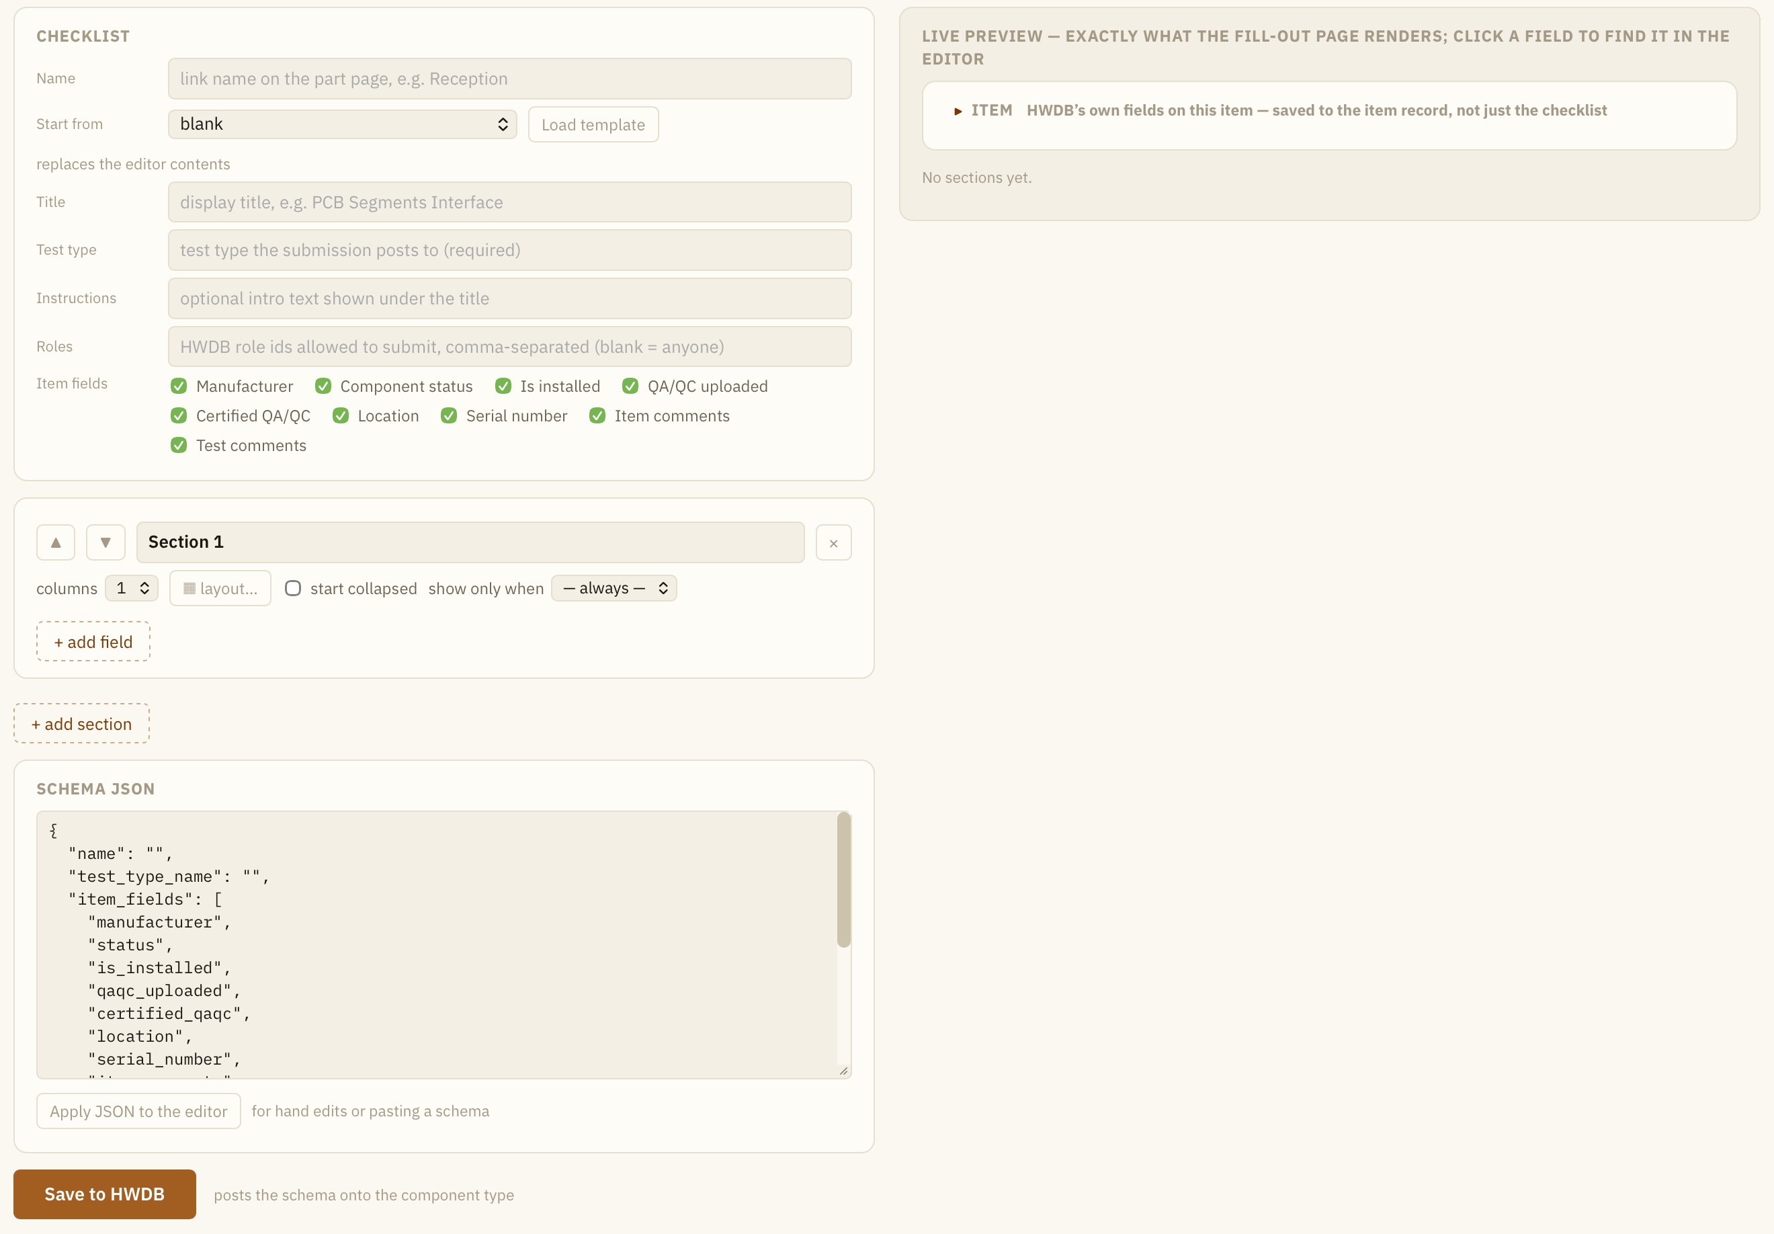1774x1234 pixels.
Task: Open the Start from dropdown set to blank
Action: pos(342,124)
